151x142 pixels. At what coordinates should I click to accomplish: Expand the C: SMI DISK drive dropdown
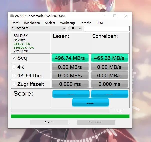coord(38,28)
